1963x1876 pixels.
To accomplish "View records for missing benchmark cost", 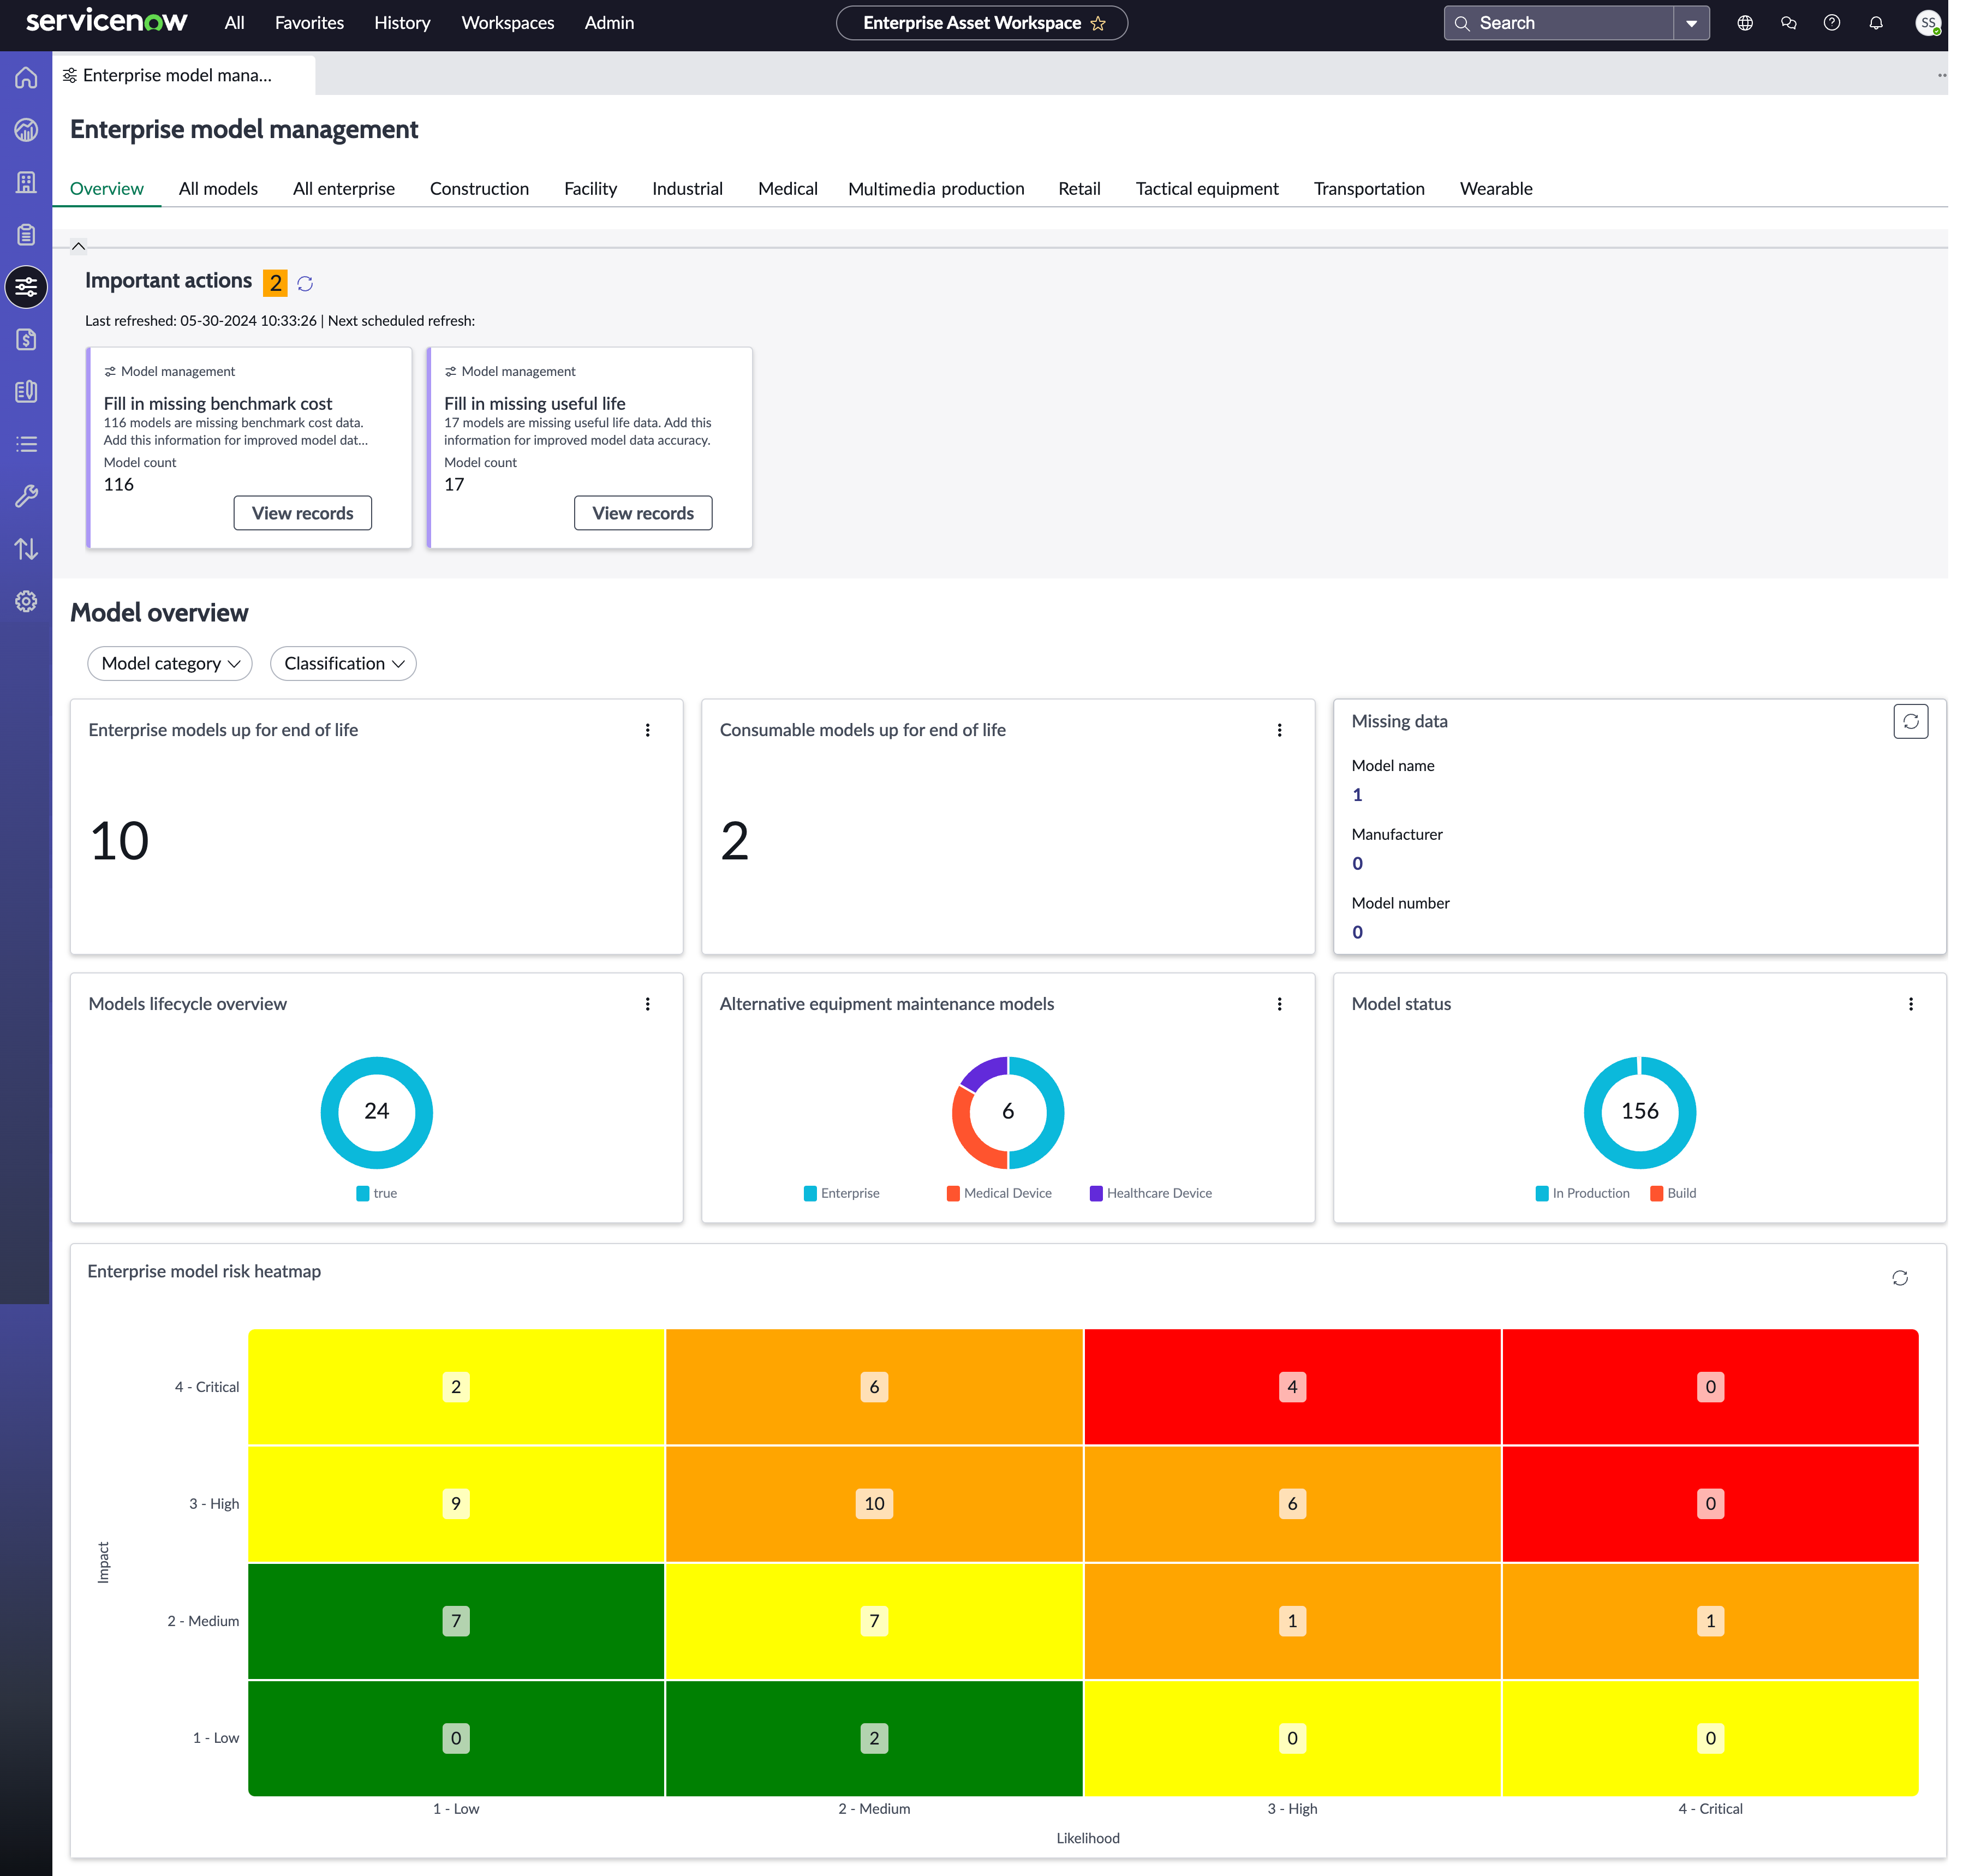I will tap(302, 514).
